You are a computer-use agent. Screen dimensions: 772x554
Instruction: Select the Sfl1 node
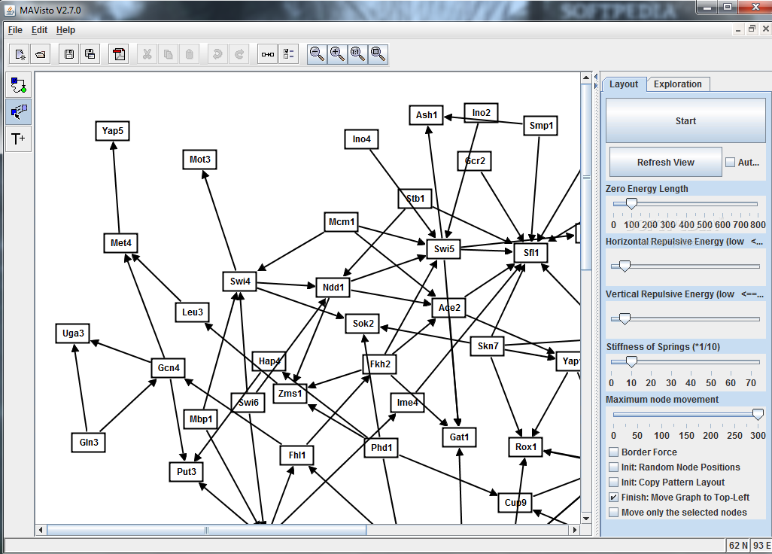click(x=530, y=253)
